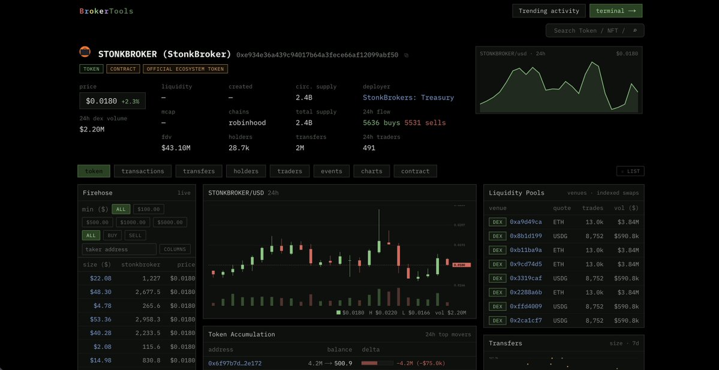This screenshot has width=719, height=370.
Task: Click the TOKEN badge
Action: click(x=91, y=69)
